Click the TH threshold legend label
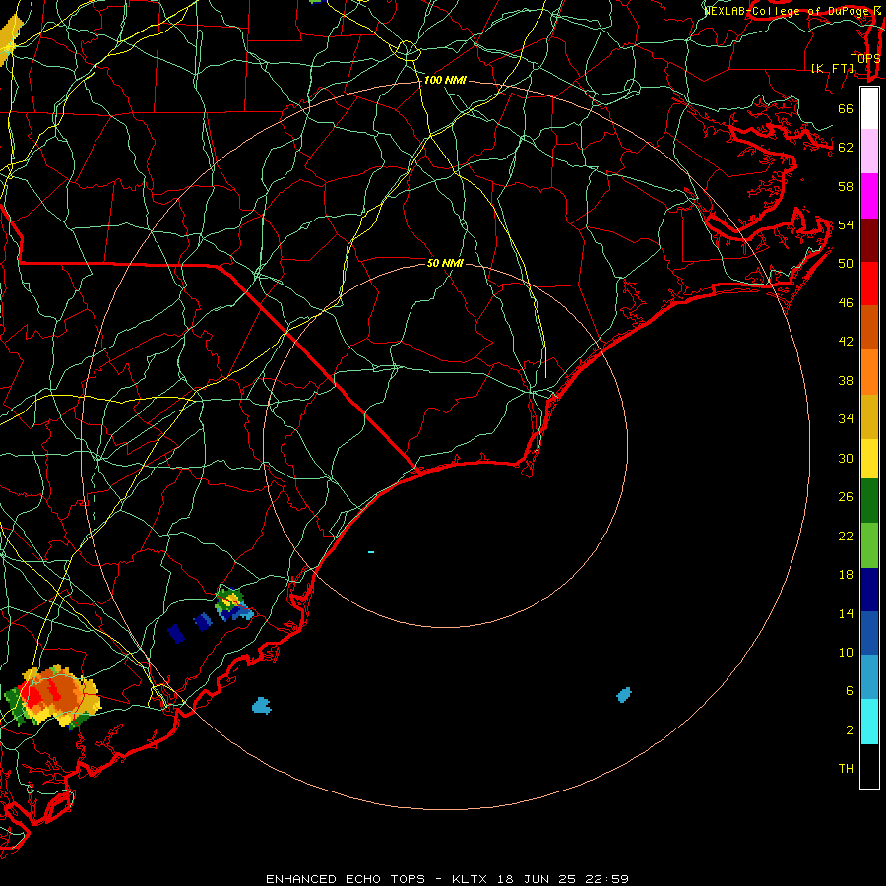The height and width of the screenshot is (886, 886). pos(846,769)
